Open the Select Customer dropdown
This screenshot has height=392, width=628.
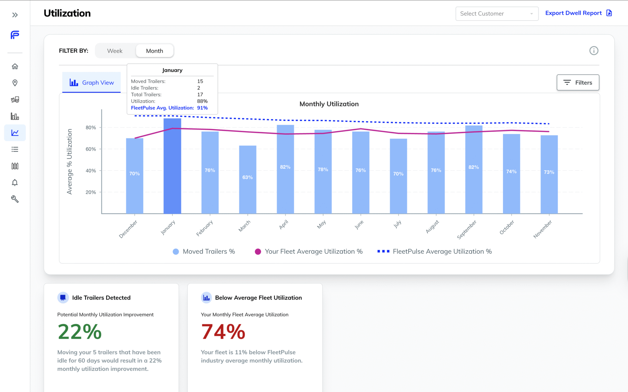click(x=497, y=13)
